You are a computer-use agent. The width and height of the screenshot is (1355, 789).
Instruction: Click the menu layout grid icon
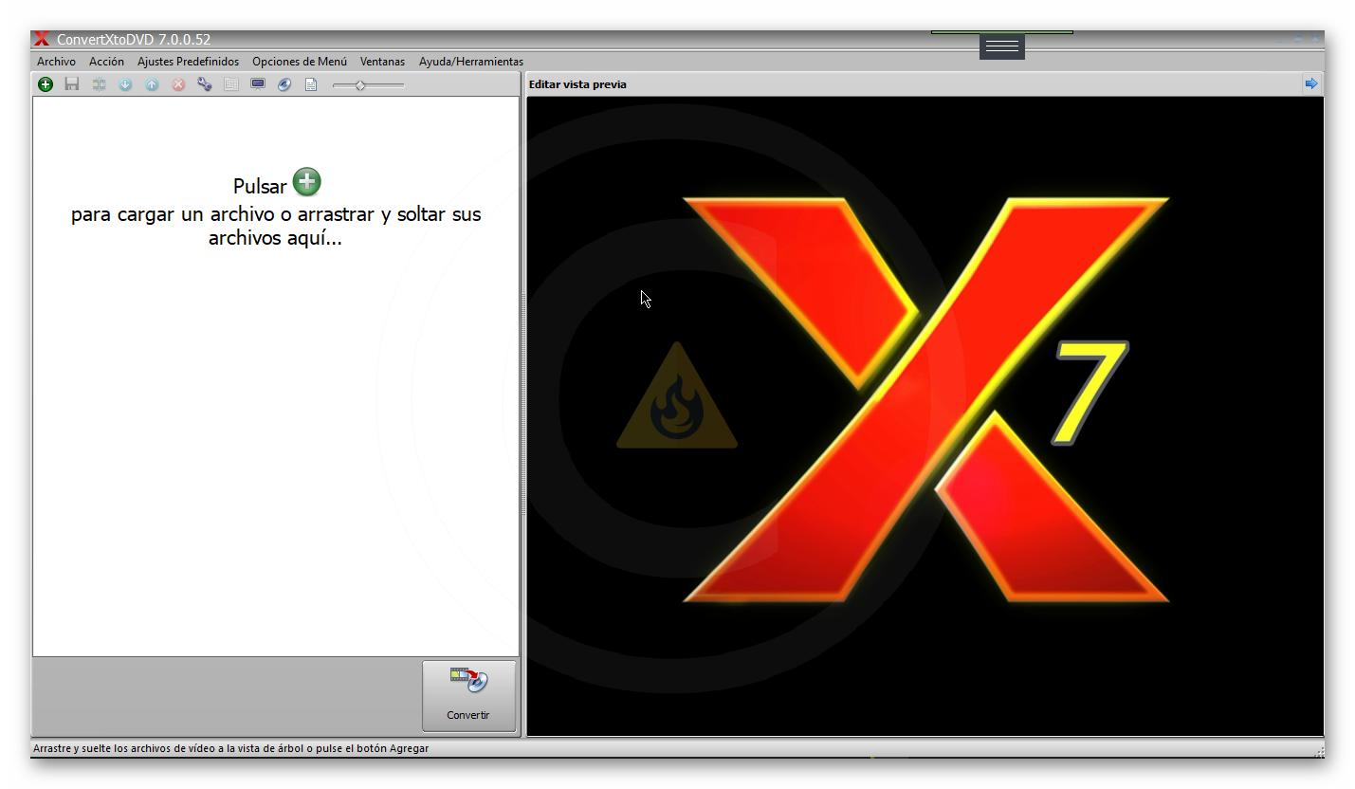point(231,84)
